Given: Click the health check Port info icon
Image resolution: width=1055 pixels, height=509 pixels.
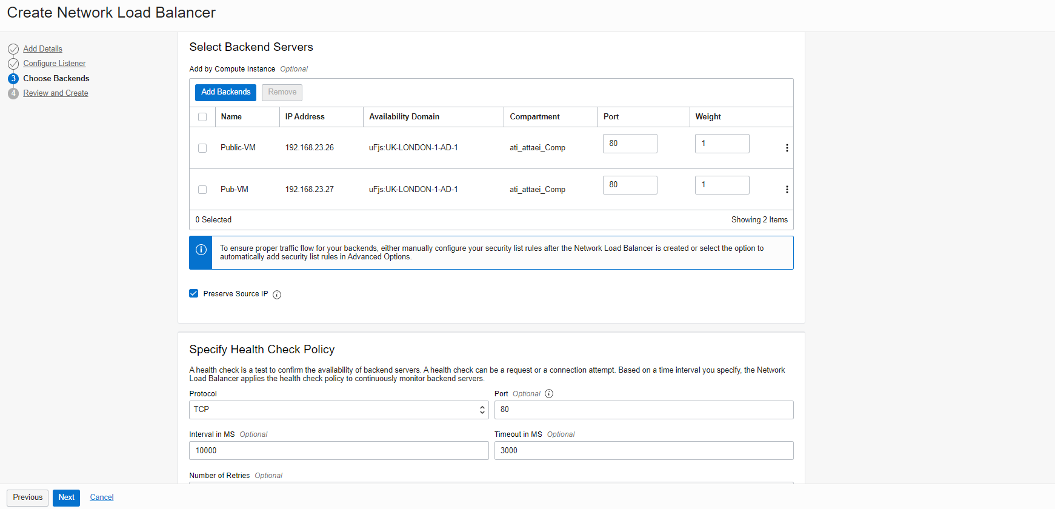Looking at the screenshot, I should pyautogui.click(x=549, y=394).
